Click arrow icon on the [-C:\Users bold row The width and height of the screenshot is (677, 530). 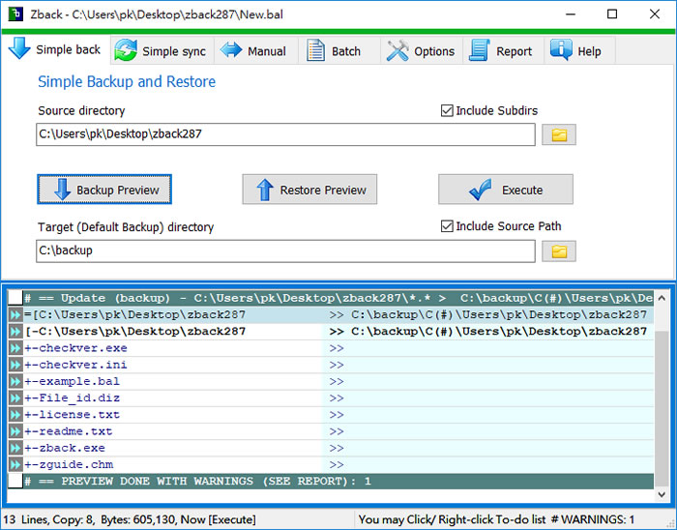[x=15, y=332]
